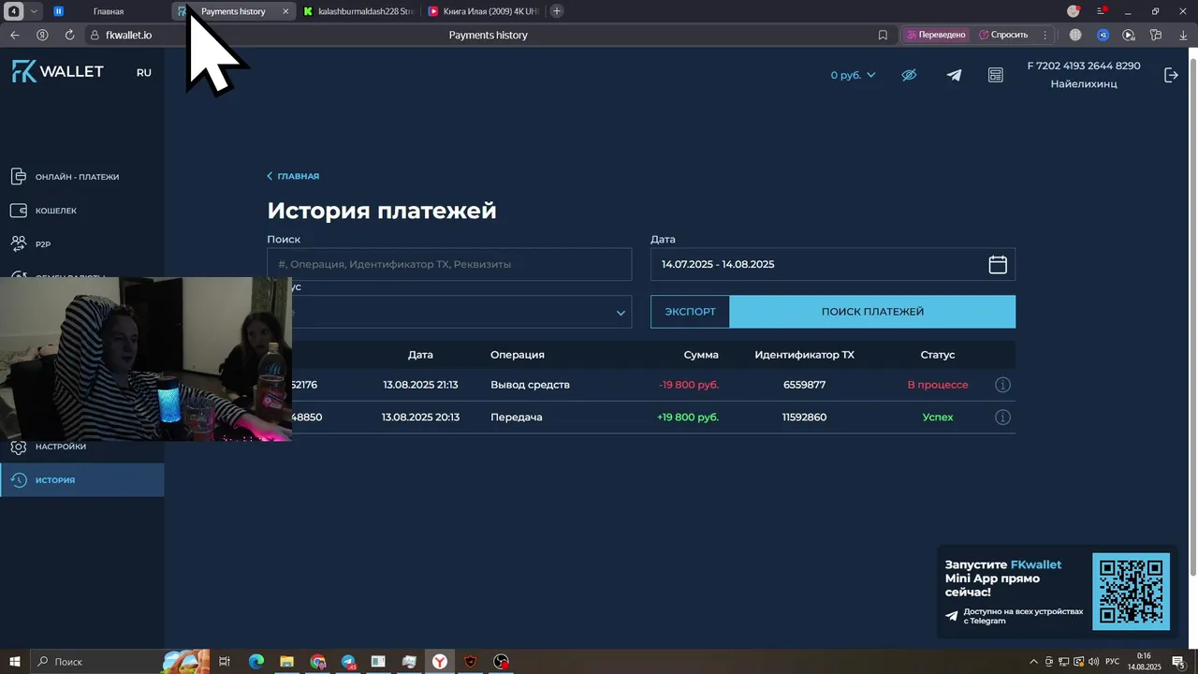Screen dimensions: 1198x674
Task: Click the РУС keyboard language indicator
Action: [1113, 662]
